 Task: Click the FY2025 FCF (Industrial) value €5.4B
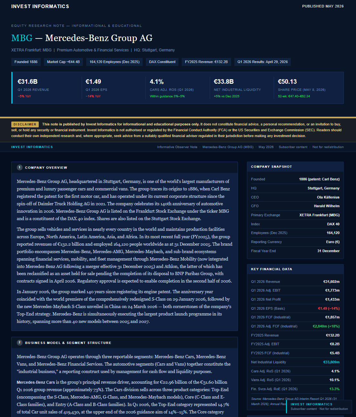(x=335, y=353)
